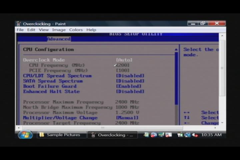Click SATA Spread Spectrum label

coord(53,81)
